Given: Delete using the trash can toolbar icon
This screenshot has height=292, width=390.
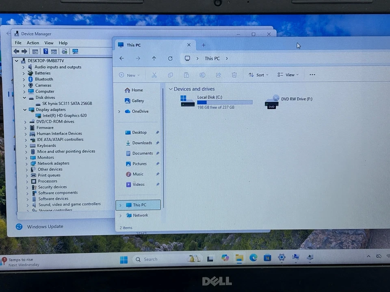Looking at the screenshot, I should 234,75.
